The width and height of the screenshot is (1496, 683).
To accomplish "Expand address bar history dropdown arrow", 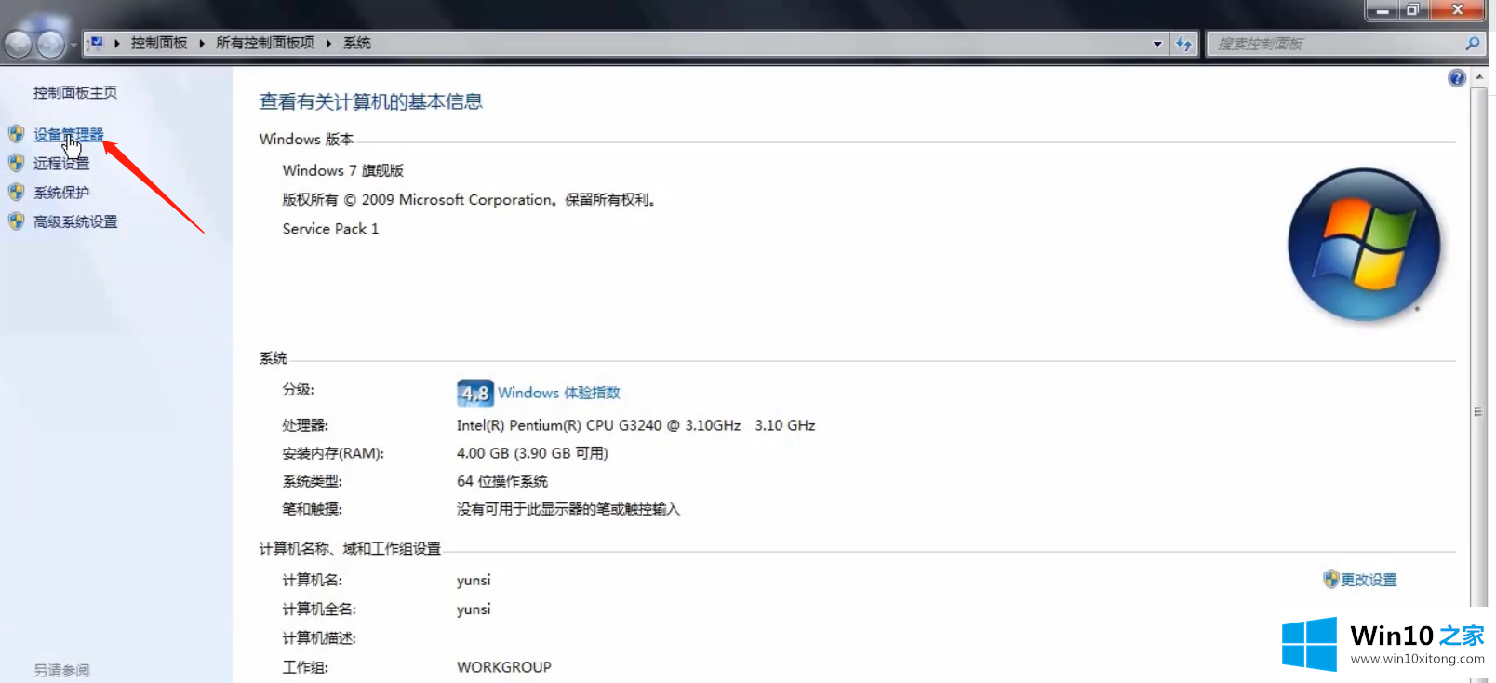I will pos(1157,44).
